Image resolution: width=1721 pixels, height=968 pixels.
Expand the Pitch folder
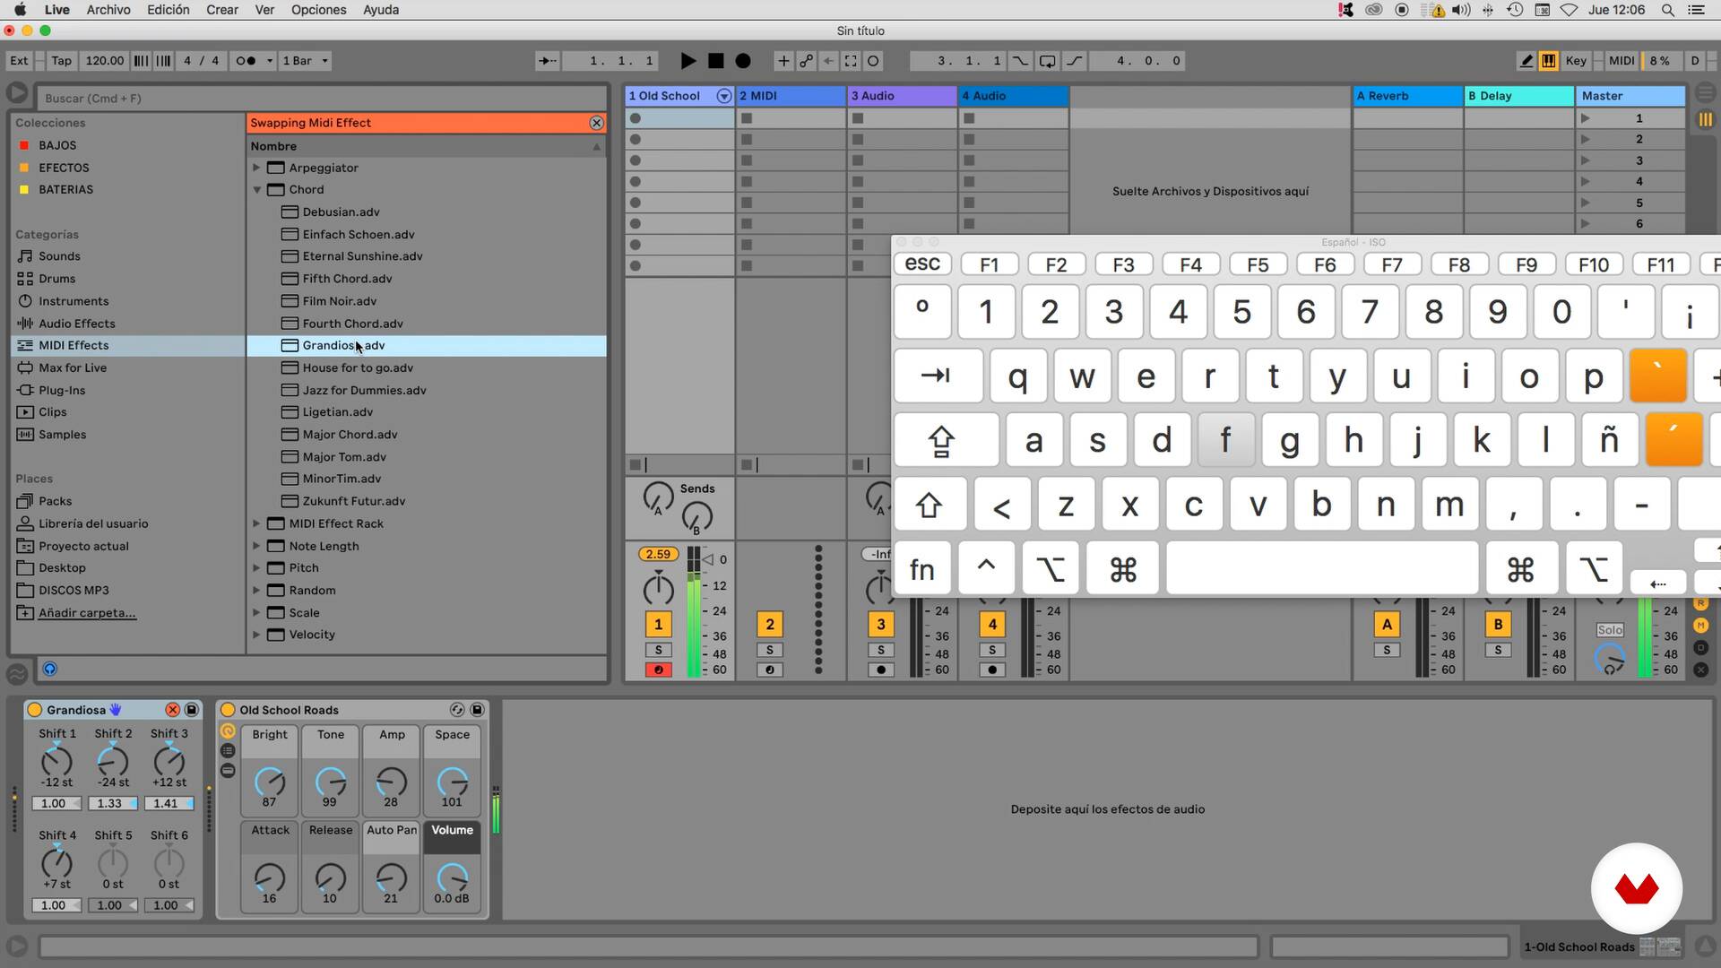click(x=256, y=568)
